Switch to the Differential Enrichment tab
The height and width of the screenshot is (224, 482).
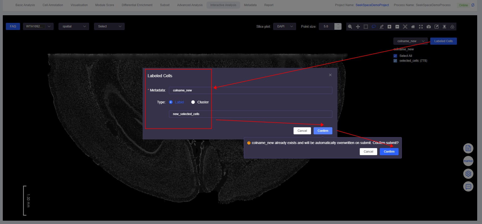(137, 5)
